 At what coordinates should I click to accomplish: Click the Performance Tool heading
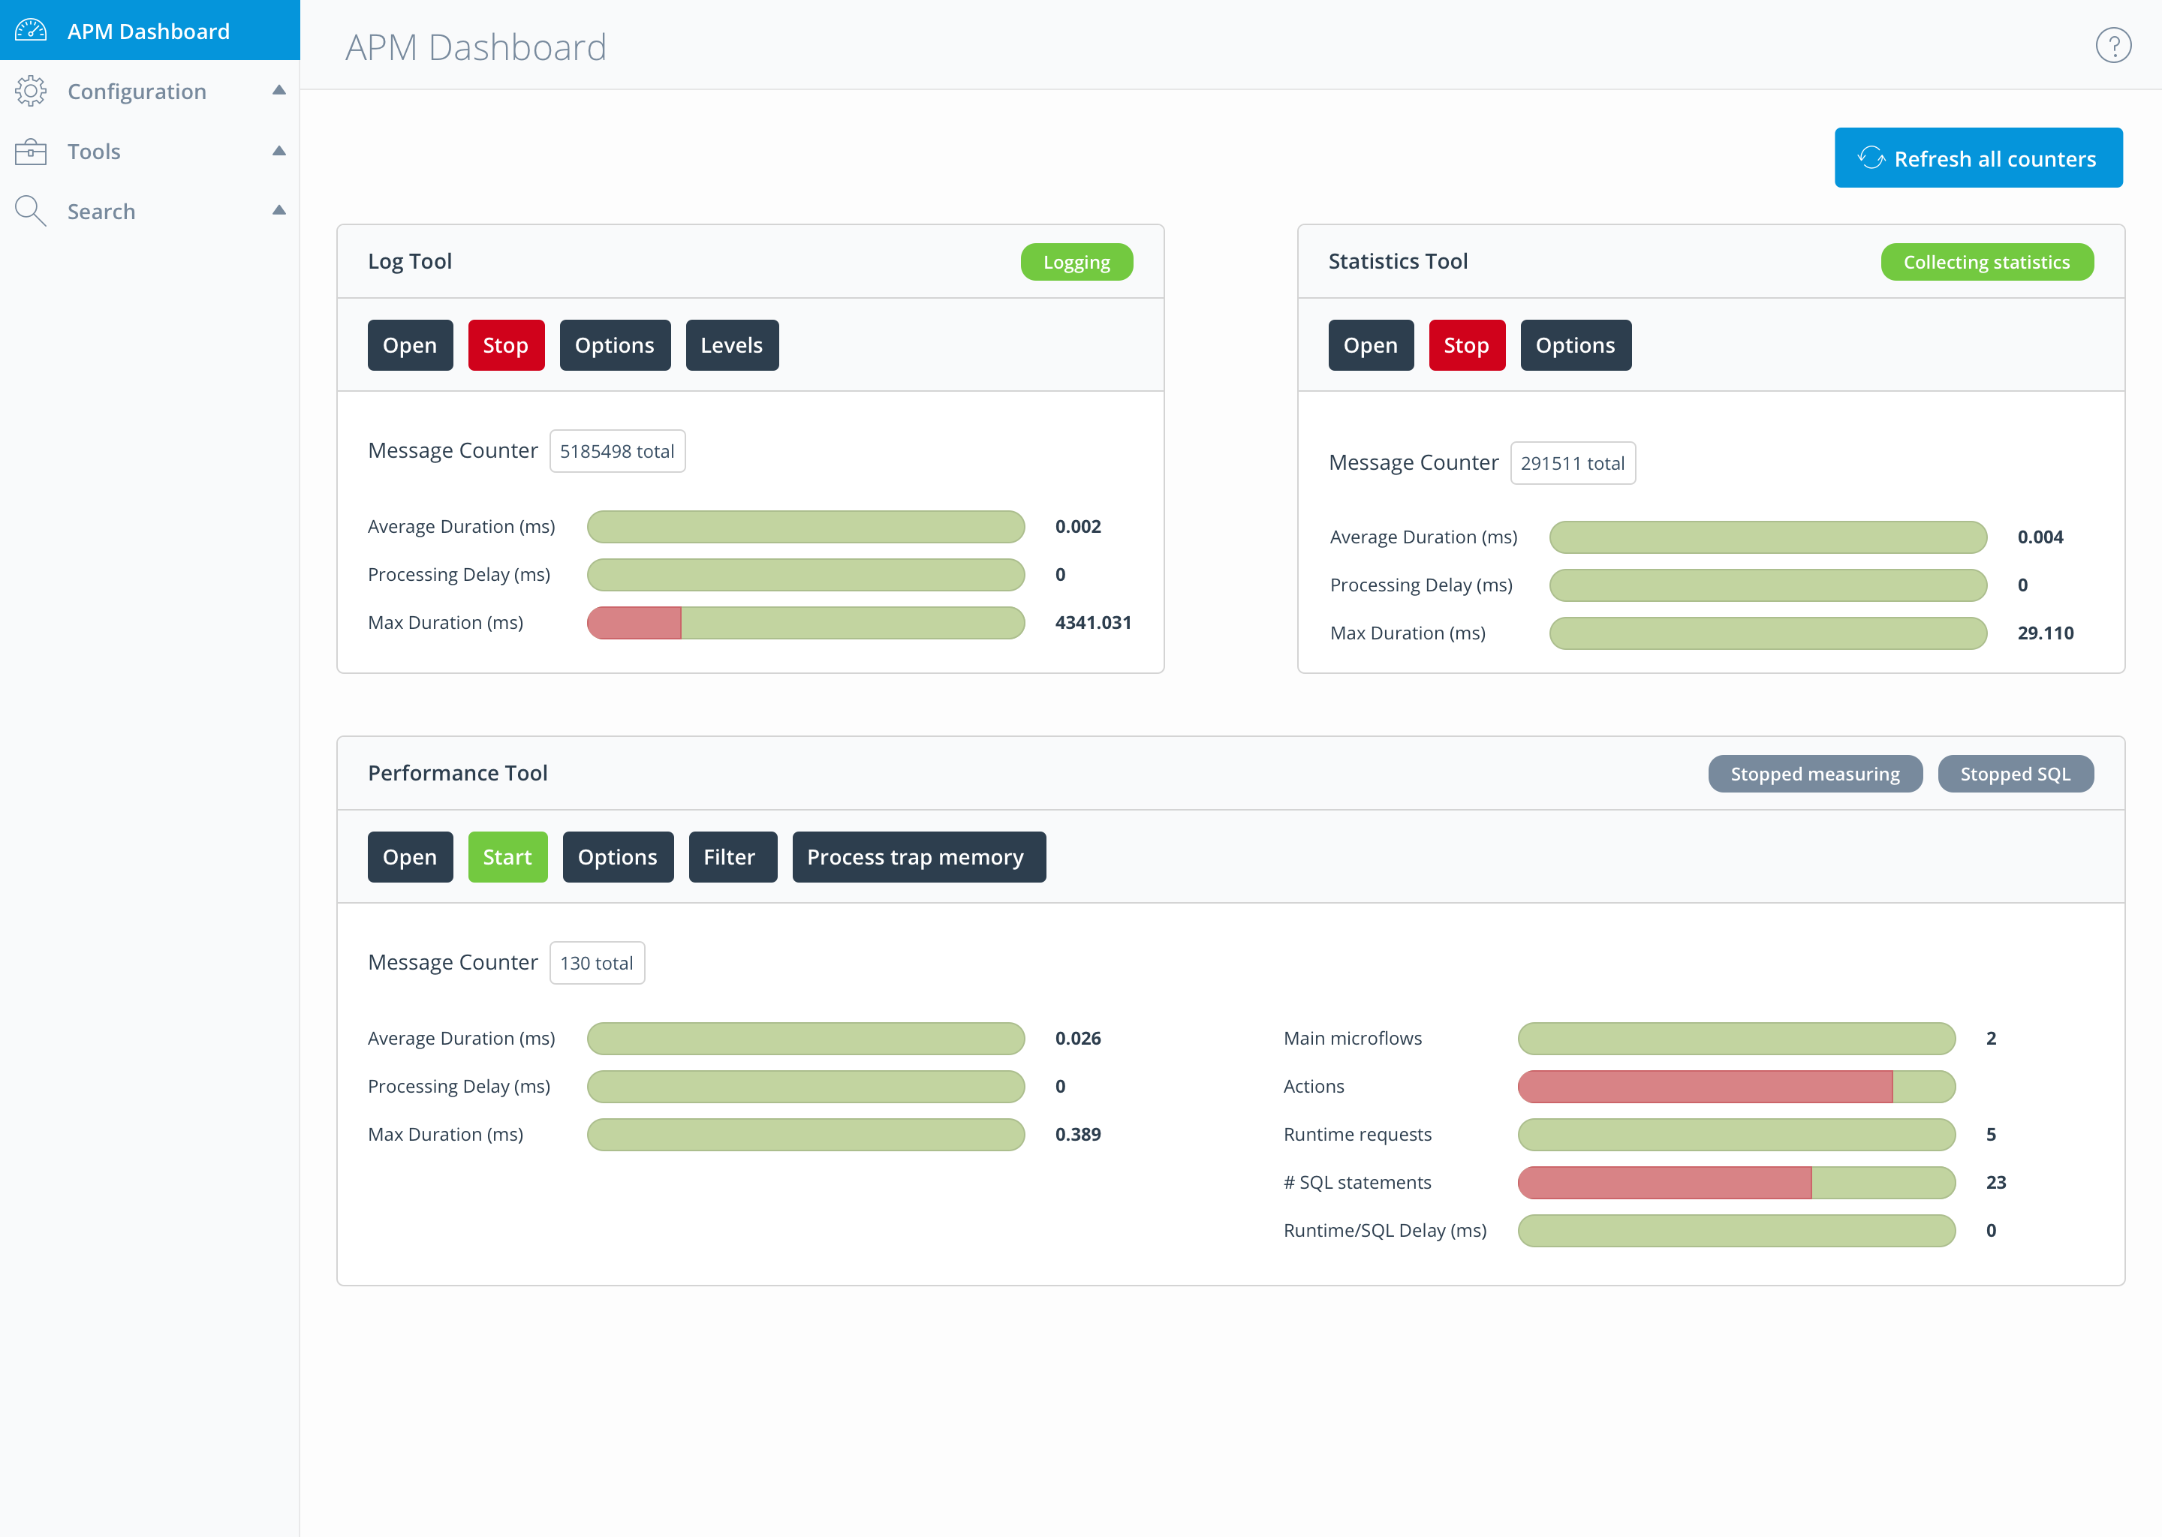[x=458, y=773]
